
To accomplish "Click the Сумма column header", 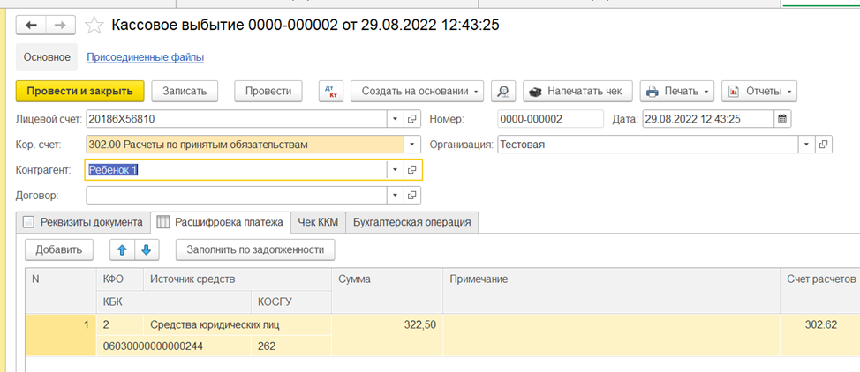I will tap(388, 290).
